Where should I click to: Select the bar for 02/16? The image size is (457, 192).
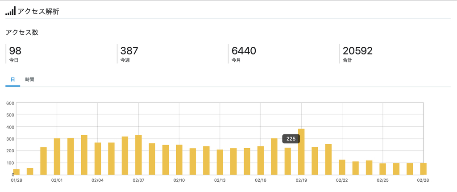pyautogui.click(x=261, y=160)
